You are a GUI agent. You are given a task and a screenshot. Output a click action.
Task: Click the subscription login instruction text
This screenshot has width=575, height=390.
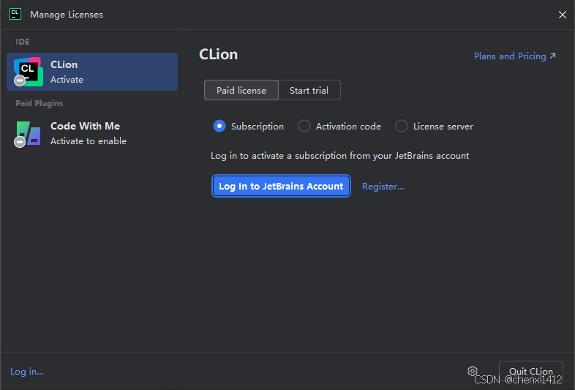coord(339,156)
